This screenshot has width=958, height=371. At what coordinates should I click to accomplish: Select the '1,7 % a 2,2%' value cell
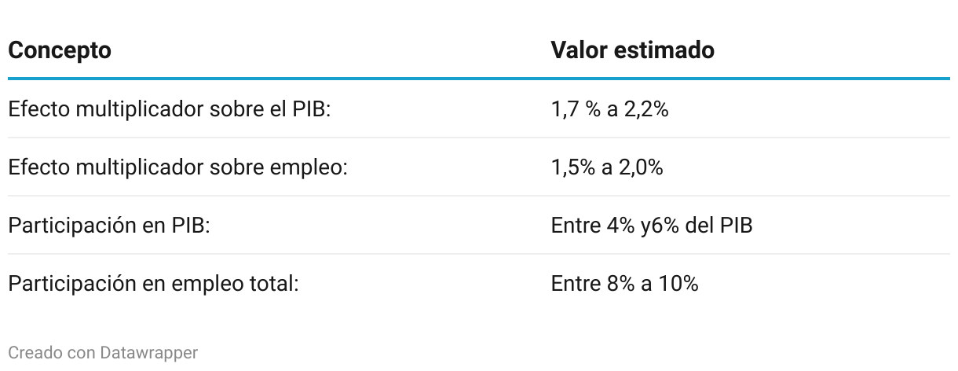tap(610, 109)
